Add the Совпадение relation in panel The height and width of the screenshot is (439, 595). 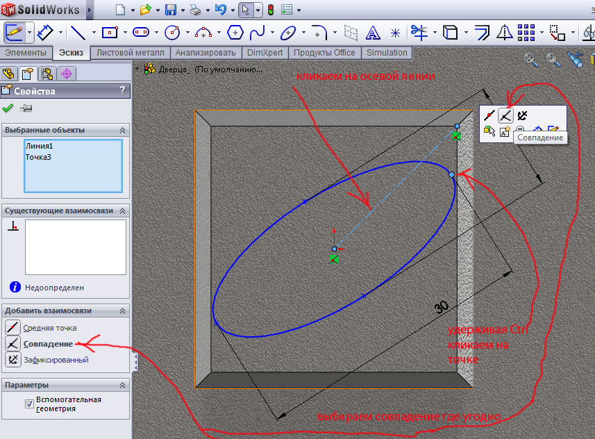click(x=47, y=344)
